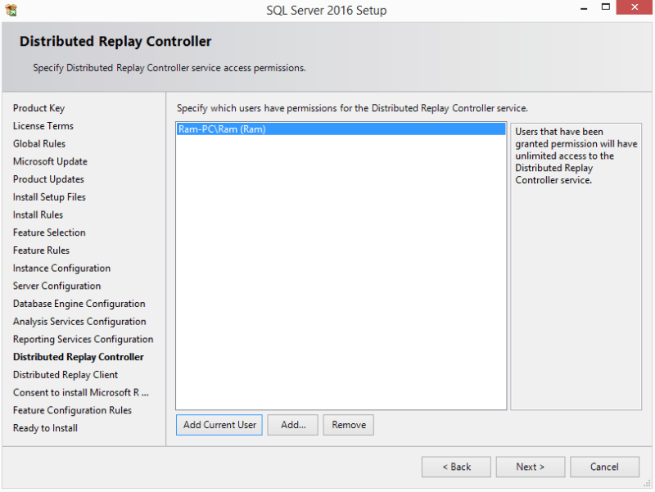Screen dimensions: 655x492
Task: Click the Consent to install Microsoft R step
Action: point(80,393)
